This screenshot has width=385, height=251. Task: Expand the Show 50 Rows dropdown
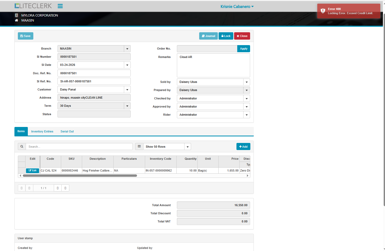click(187, 147)
